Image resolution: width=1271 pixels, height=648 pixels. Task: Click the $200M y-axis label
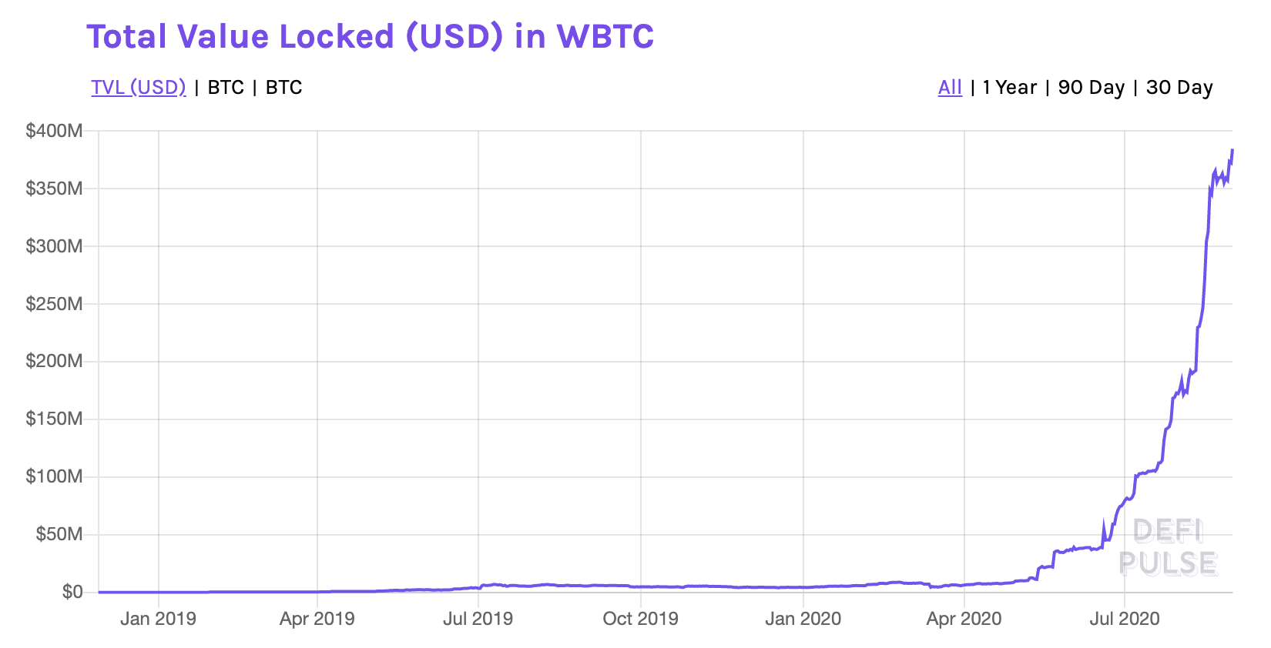pos(54,361)
